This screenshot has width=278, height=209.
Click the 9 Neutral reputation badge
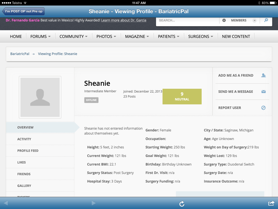pyautogui.click(x=182, y=96)
